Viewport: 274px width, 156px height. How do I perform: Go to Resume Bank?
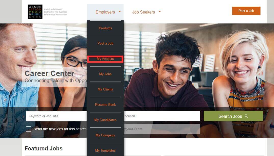[105, 105]
